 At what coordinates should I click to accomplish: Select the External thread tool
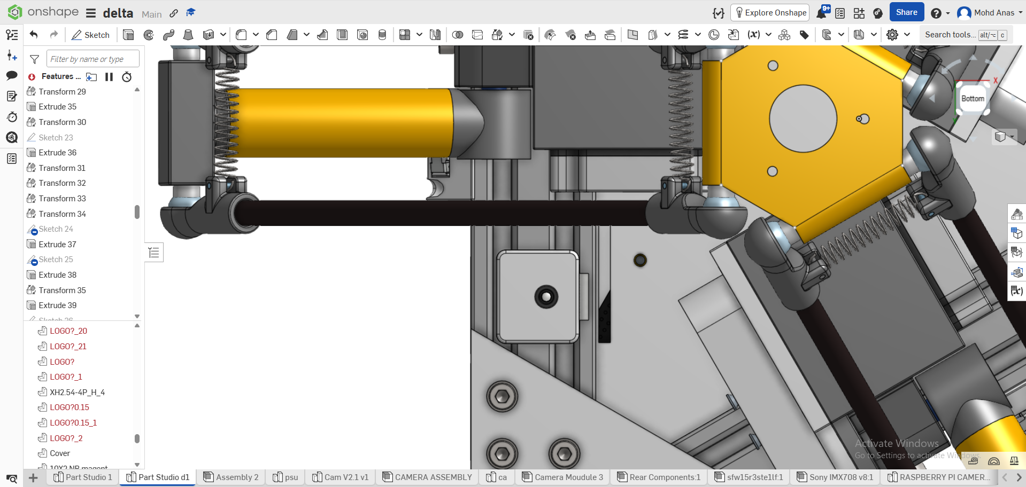[382, 35]
